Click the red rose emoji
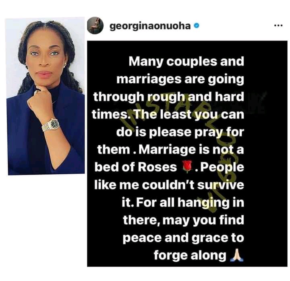Image resolution: width=290 pixels, height=281 pixels. [187, 167]
